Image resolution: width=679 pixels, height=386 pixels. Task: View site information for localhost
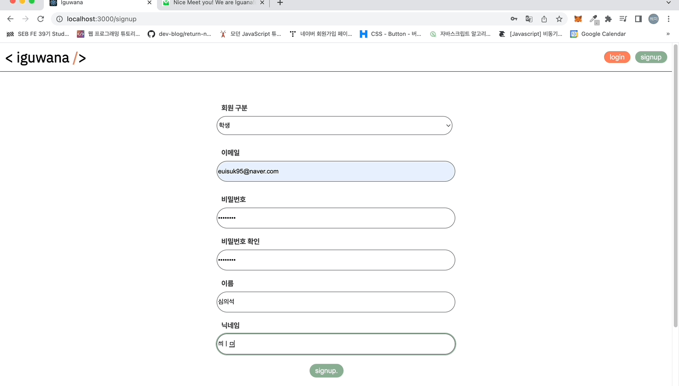(59, 19)
